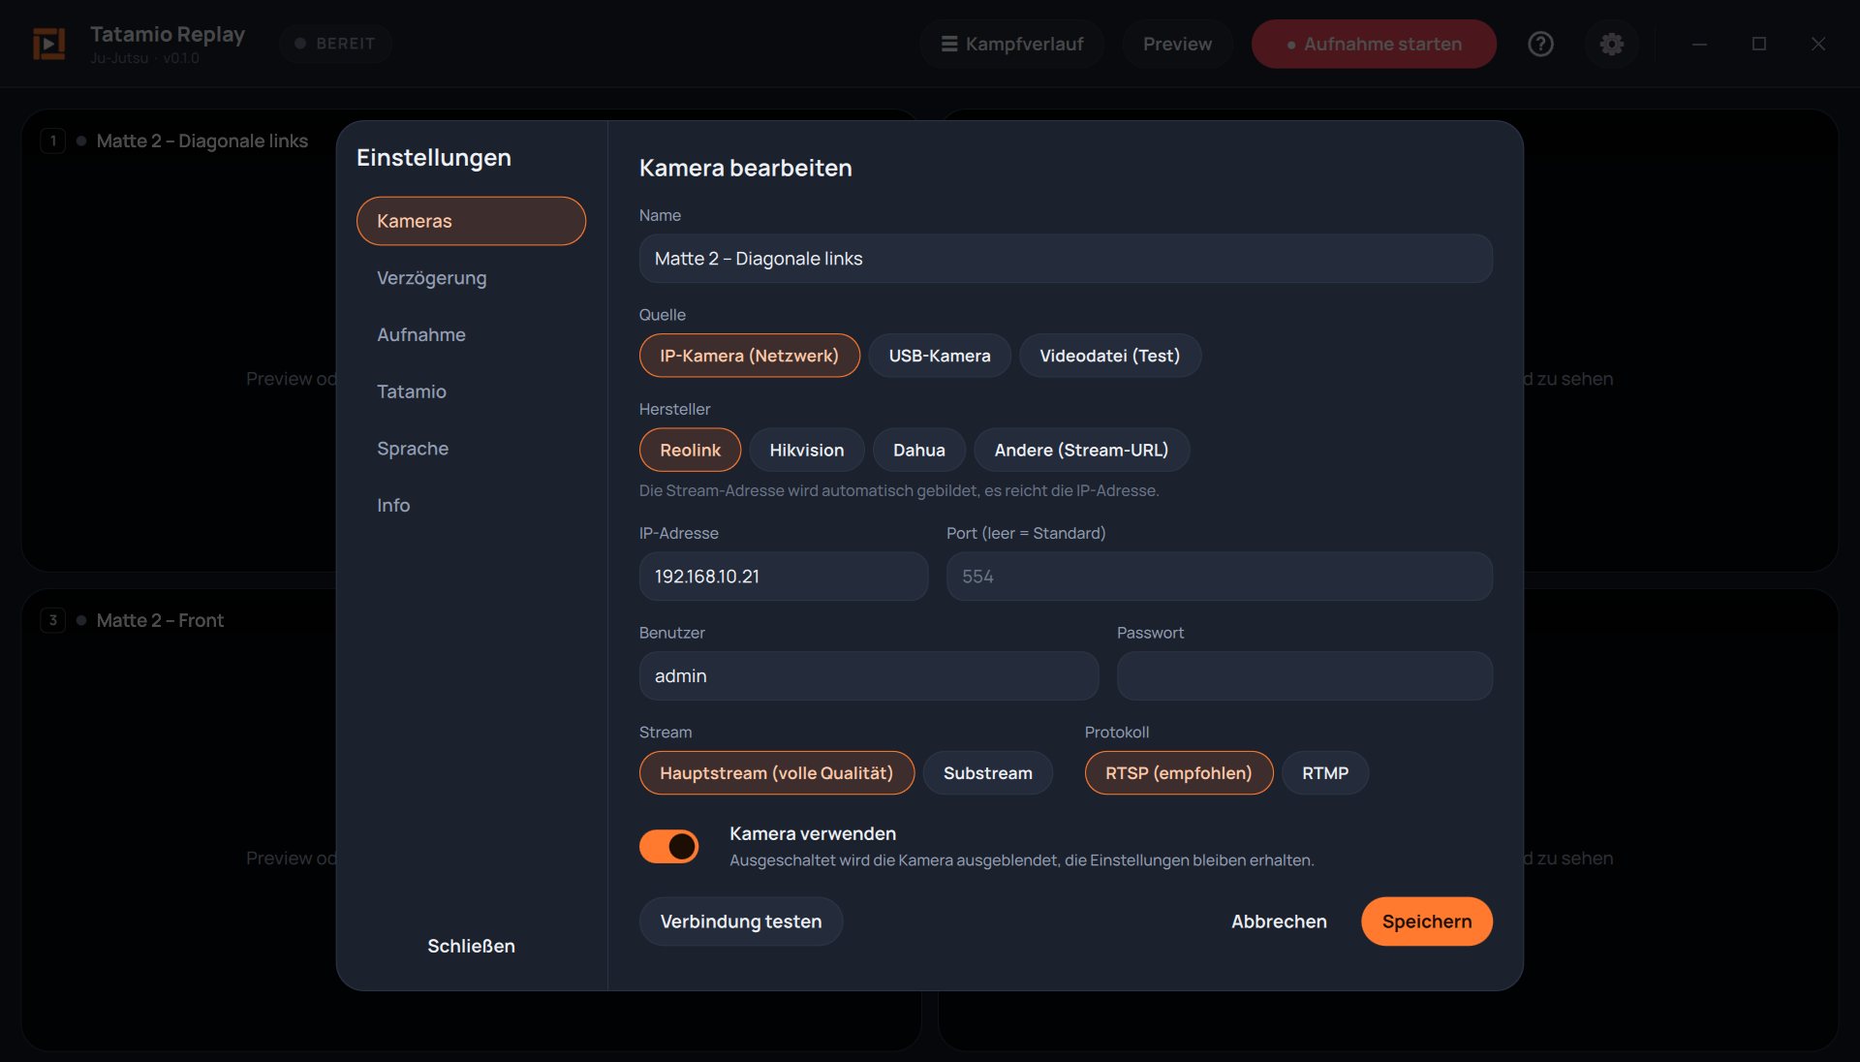Choose Dahua as manufacturer
Screen dimensions: 1860x1062
[x=918, y=450]
